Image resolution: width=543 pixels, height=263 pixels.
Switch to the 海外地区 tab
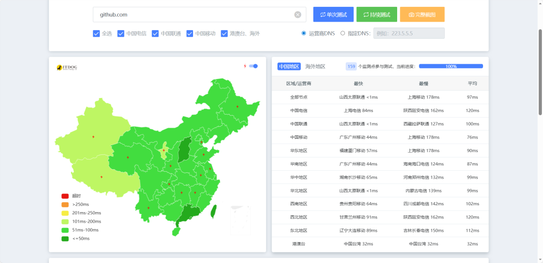click(315, 66)
